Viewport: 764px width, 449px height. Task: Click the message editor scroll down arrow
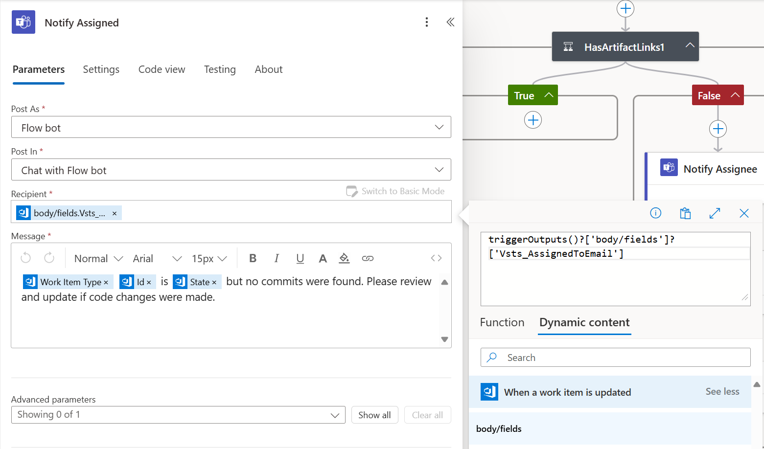pyautogui.click(x=444, y=339)
